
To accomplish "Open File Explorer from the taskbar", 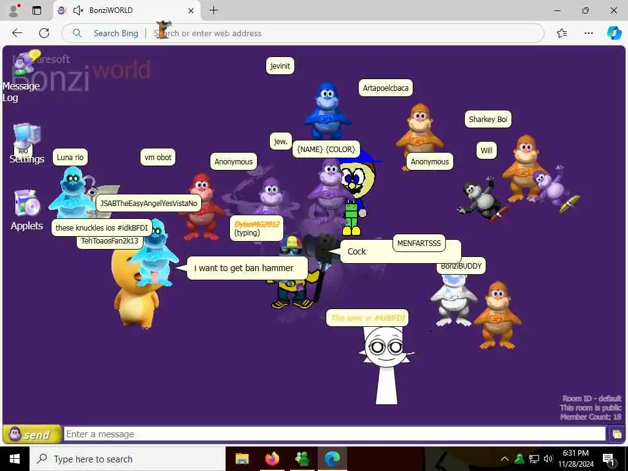I will click(242, 459).
